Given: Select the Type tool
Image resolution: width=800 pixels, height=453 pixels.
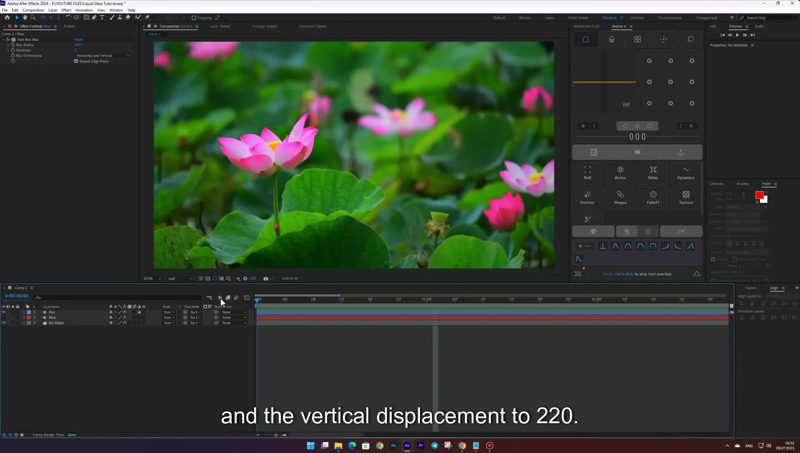Looking at the screenshot, I should pyautogui.click(x=102, y=17).
